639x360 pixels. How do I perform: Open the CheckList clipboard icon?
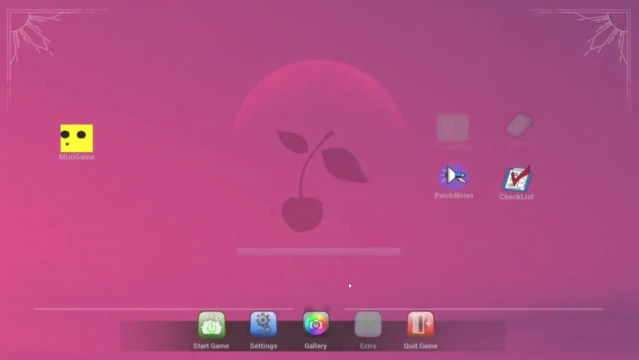point(517,179)
